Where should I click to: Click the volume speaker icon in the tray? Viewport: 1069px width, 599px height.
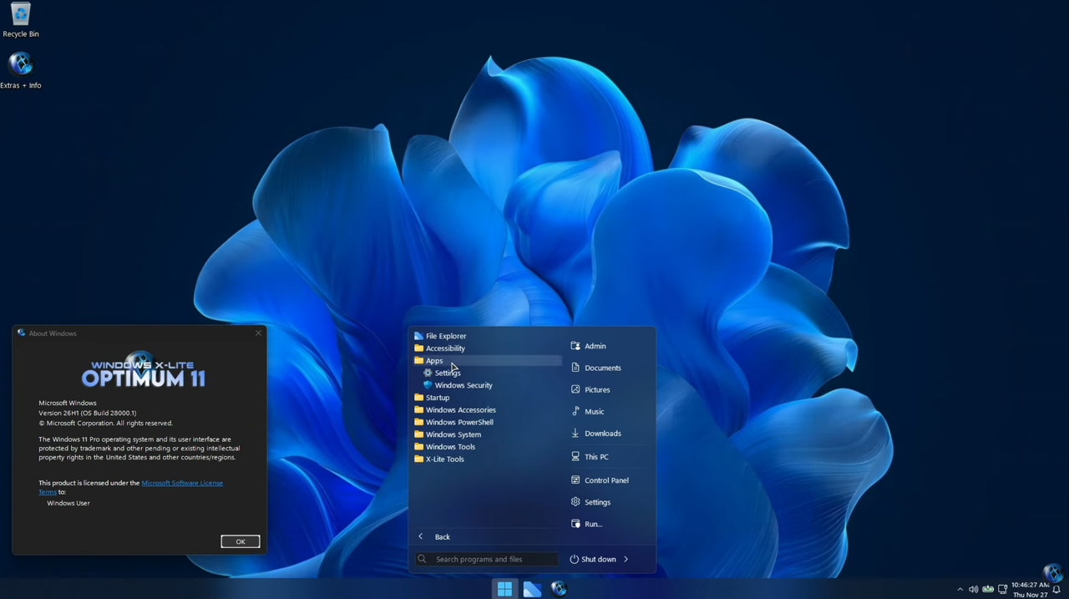point(973,589)
